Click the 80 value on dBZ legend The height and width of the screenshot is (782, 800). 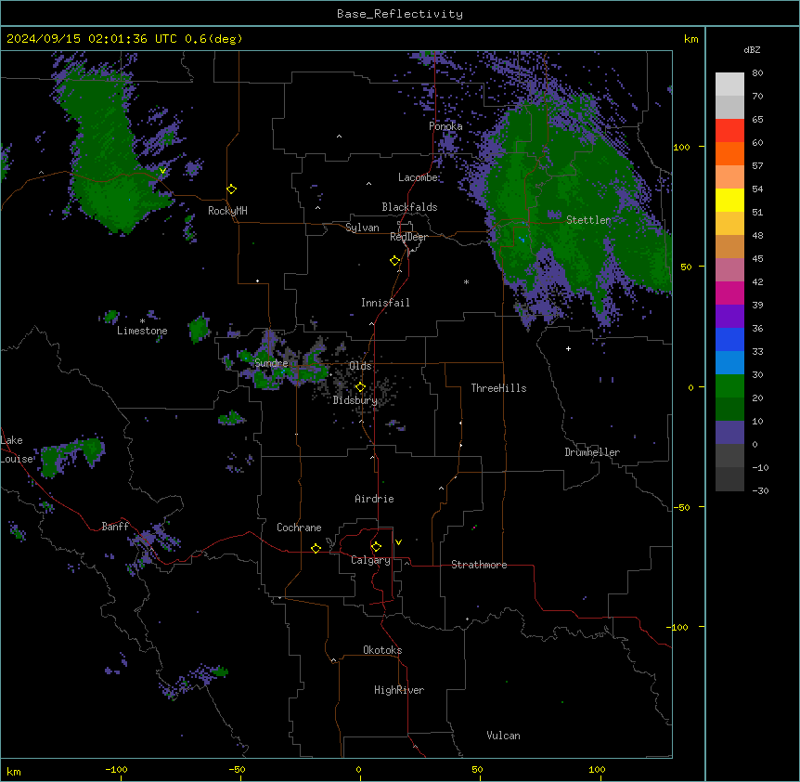[757, 73]
